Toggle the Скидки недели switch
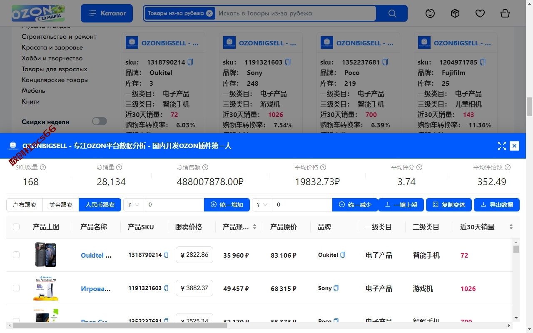The height and width of the screenshot is (333, 533). point(100,121)
